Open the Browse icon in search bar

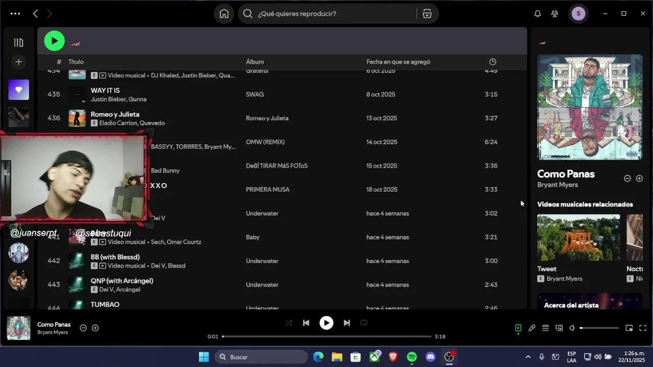click(428, 14)
